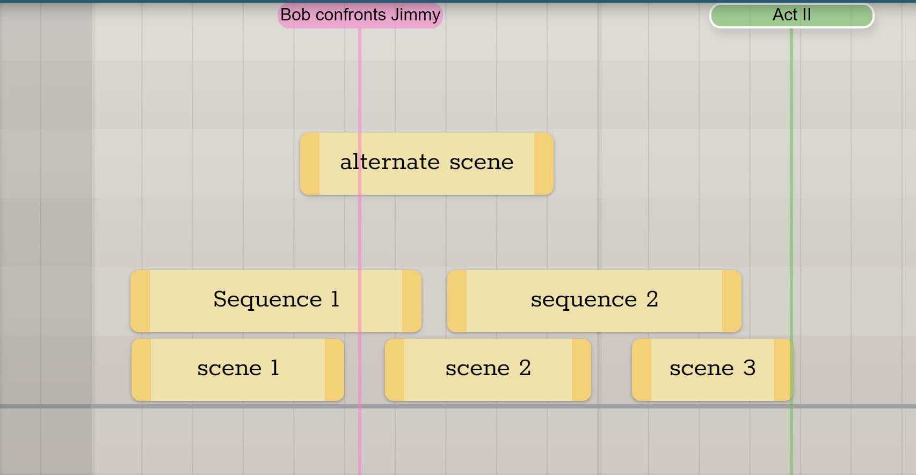916x475 pixels.
Task: Select the "Bob confronts Jimmy" marker label
Action: coord(360,15)
